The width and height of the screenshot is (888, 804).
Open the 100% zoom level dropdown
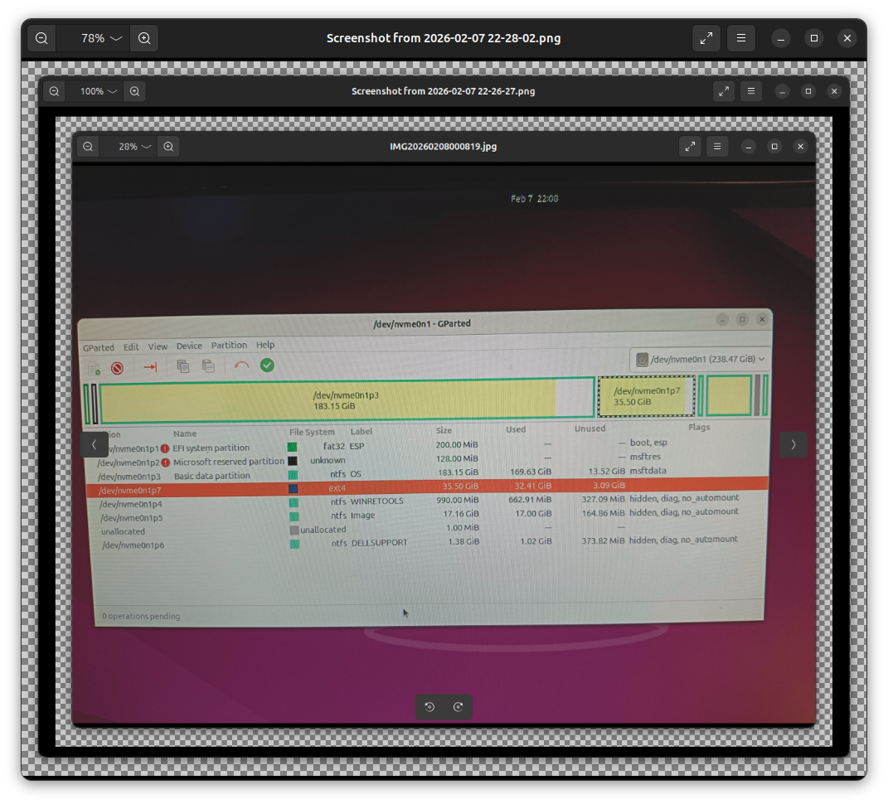(99, 91)
